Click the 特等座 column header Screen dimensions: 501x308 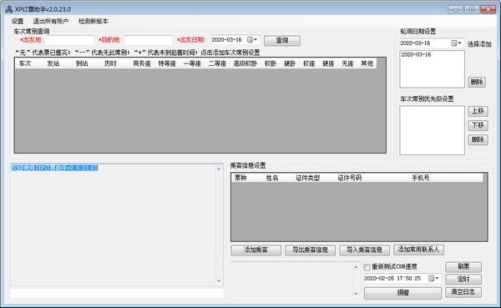click(167, 63)
